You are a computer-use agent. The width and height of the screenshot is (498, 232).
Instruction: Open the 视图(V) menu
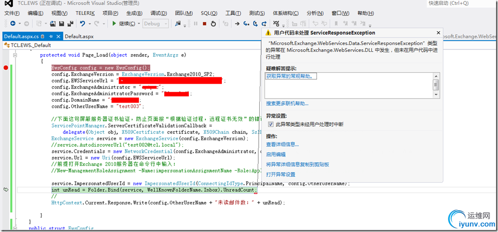pyautogui.click(x=60, y=13)
